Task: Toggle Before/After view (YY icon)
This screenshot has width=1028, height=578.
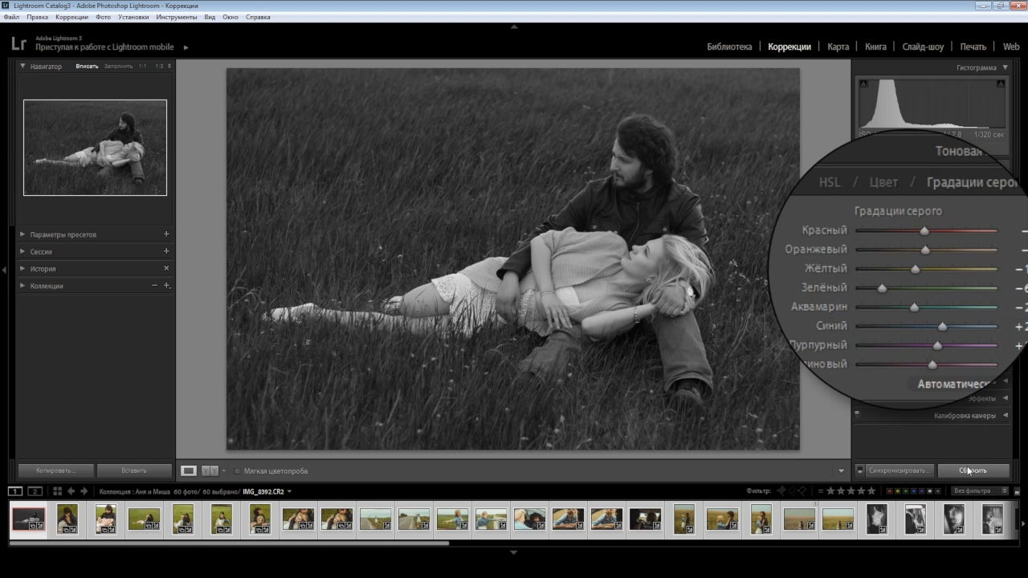Action: click(210, 470)
